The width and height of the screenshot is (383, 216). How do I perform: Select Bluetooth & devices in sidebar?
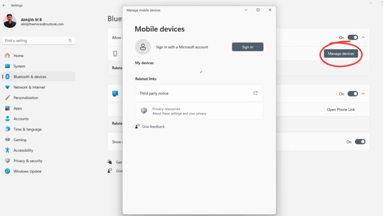click(x=39, y=77)
